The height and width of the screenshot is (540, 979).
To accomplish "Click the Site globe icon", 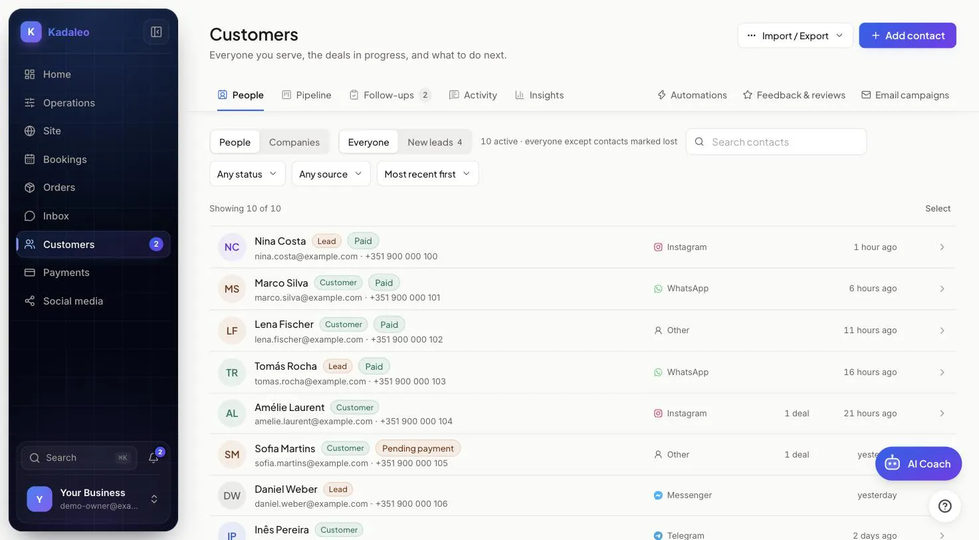I will click(x=29, y=131).
